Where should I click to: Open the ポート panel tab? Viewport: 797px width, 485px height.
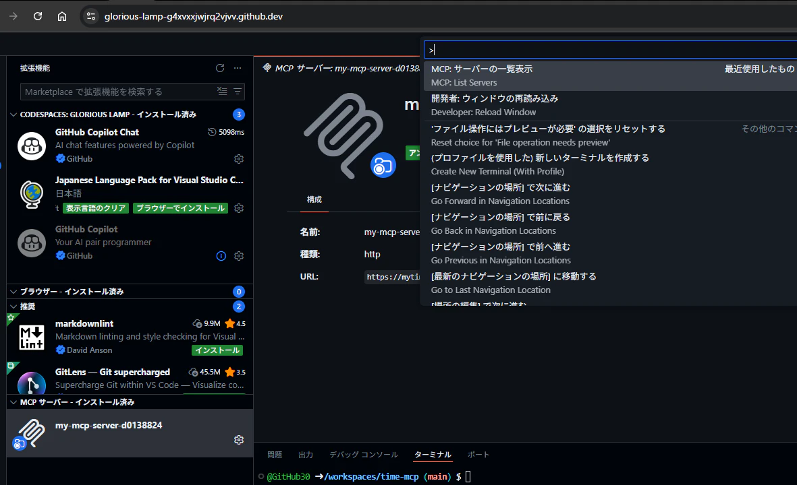(x=478, y=455)
